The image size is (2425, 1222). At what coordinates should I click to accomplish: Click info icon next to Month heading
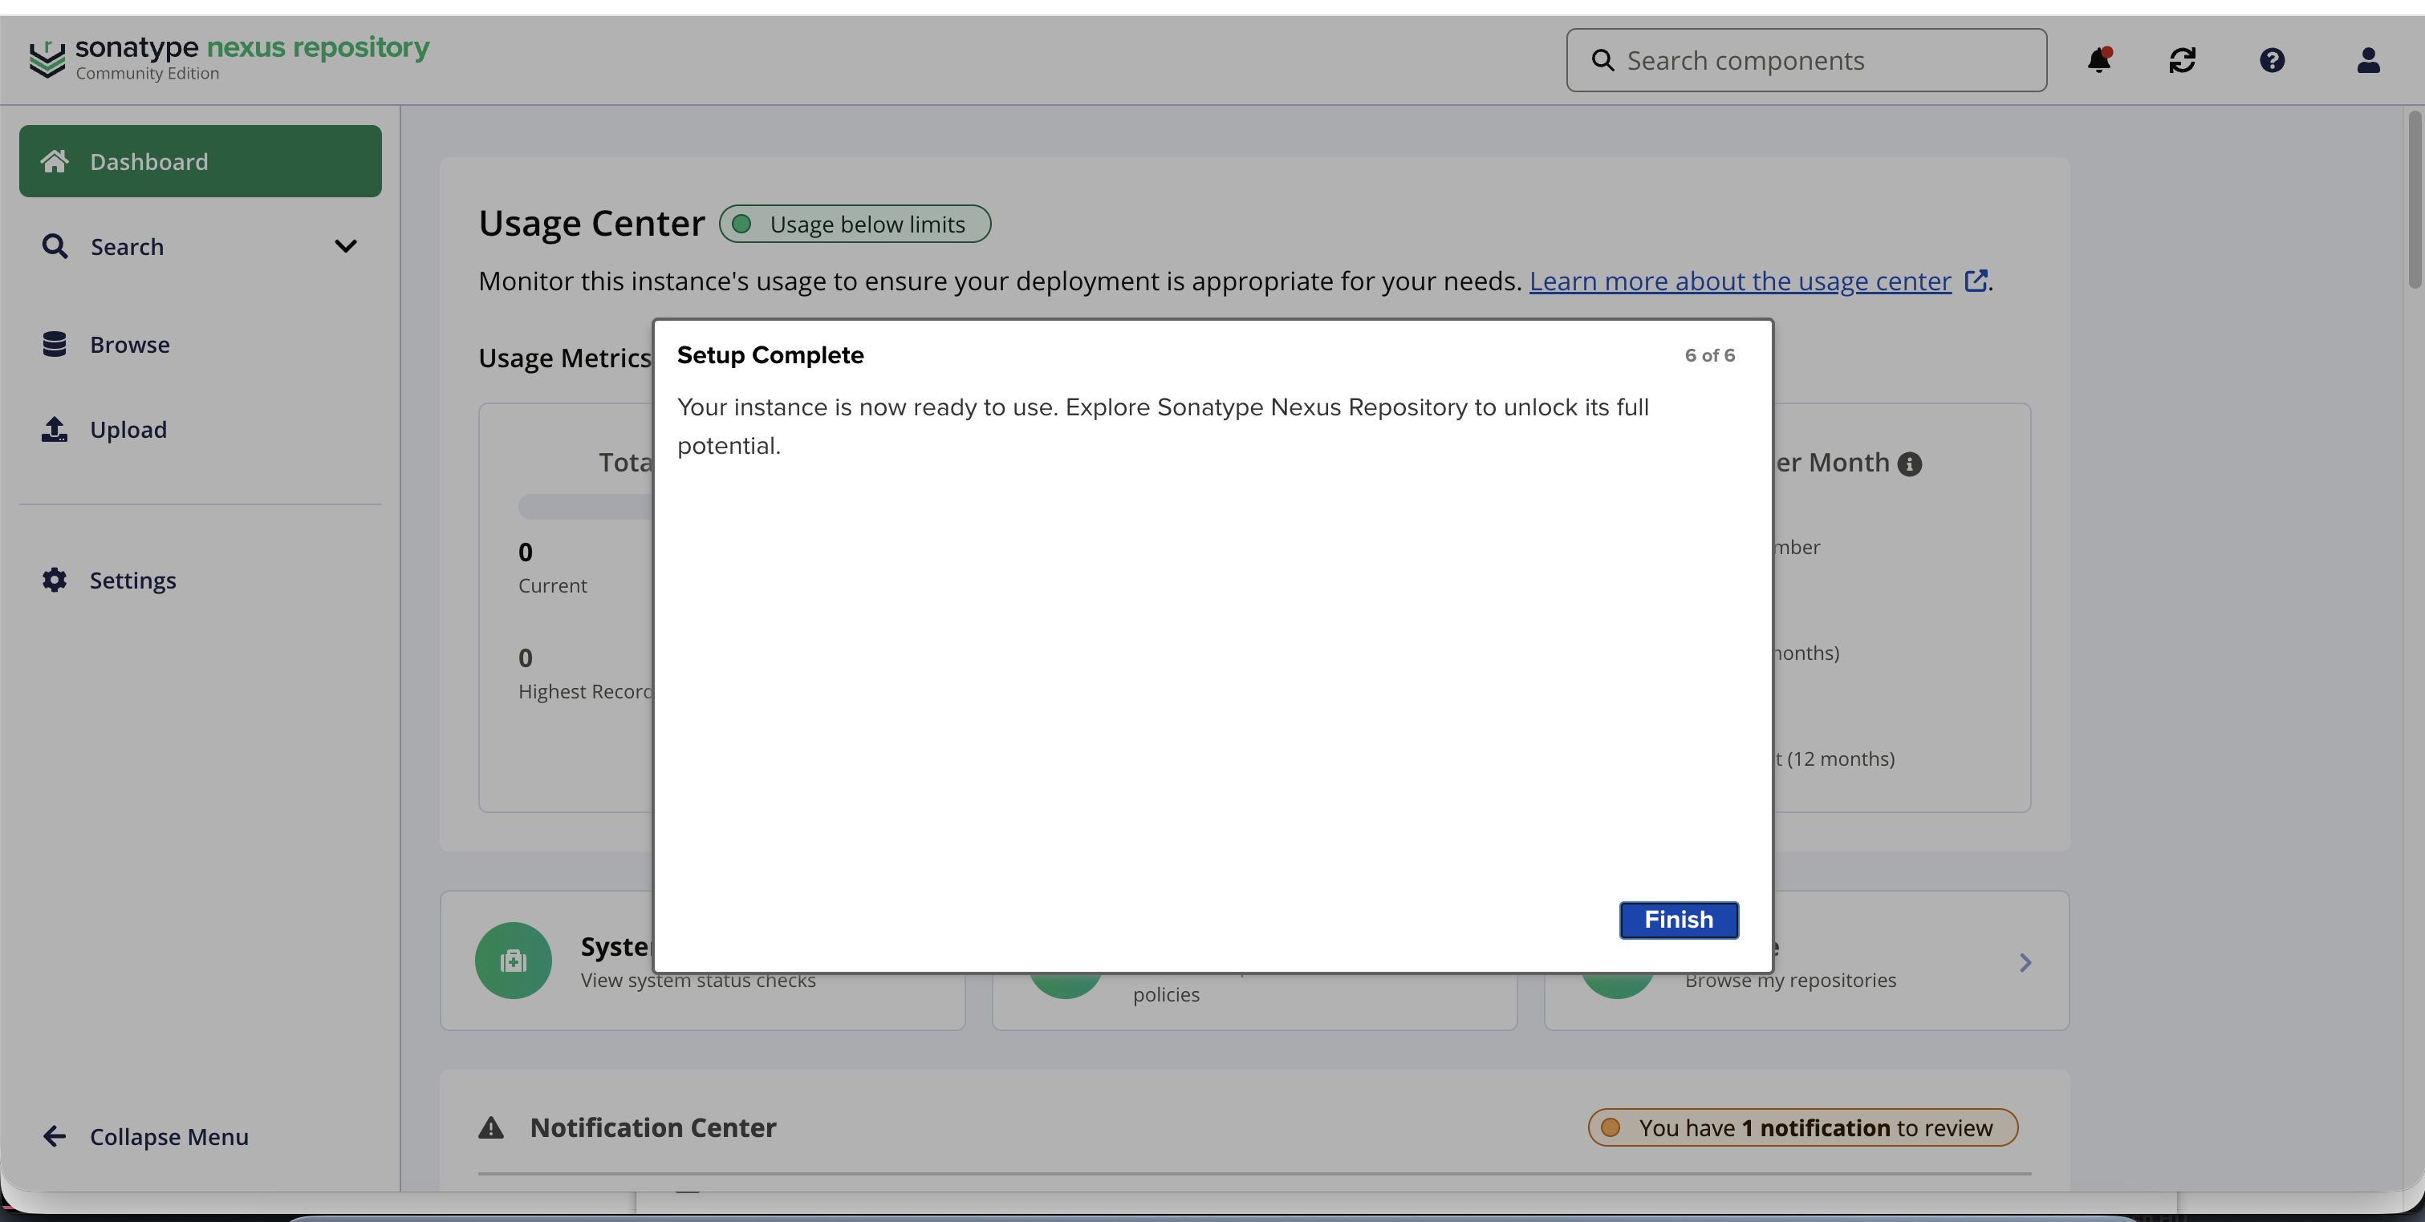[1909, 463]
